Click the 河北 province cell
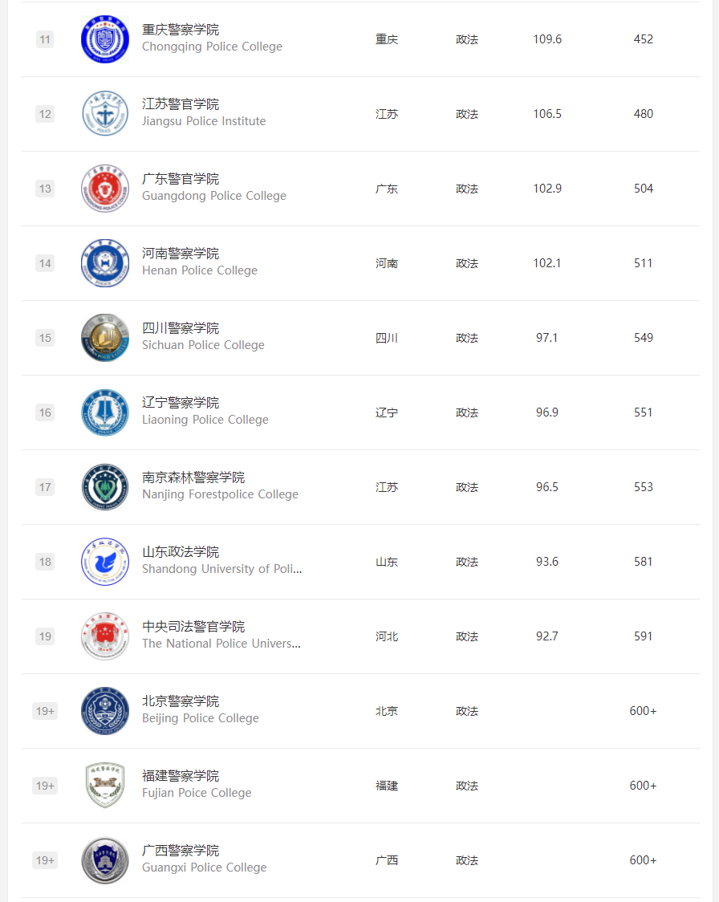Image resolution: width=719 pixels, height=902 pixels. [387, 636]
